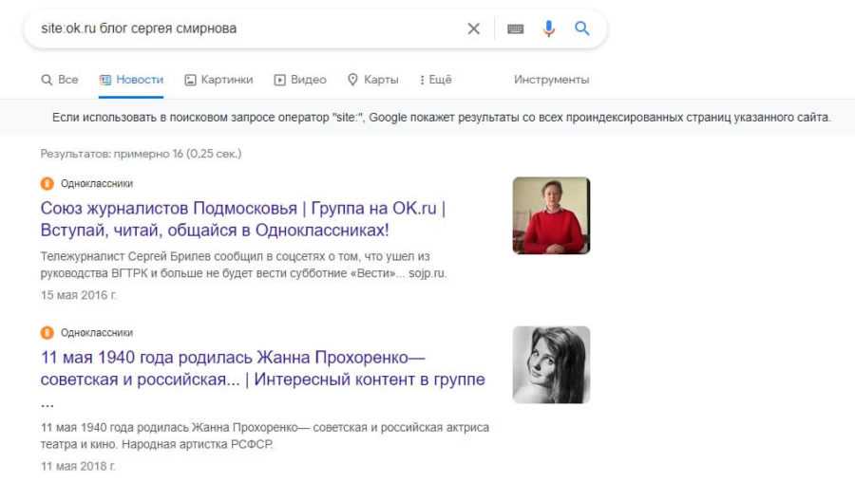Click the thumbnail of person in red sweater
The width and height of the screenshot is (855, 482).
(551, 215)
